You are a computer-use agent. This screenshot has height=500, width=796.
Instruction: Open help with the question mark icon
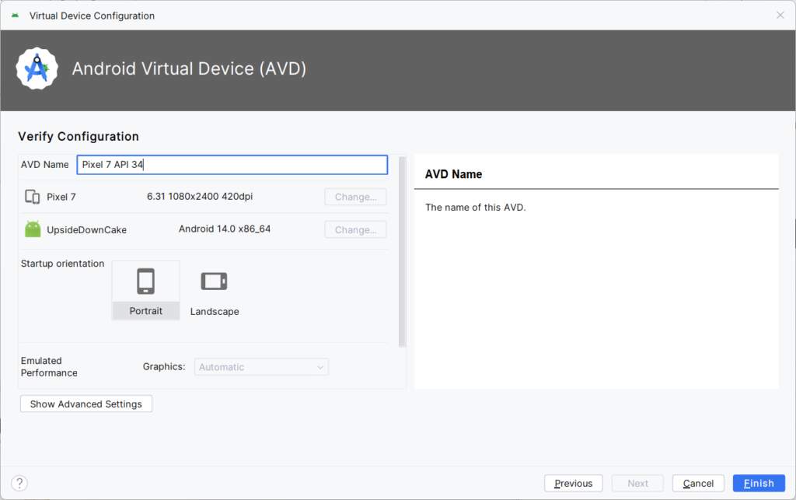[x=19, y=483]
